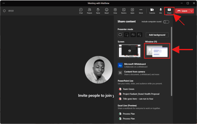Open the Chat panel
Image resolution: width=197 pixels, height=124 pixels.
pyautogui.click(x=81, y=11)
